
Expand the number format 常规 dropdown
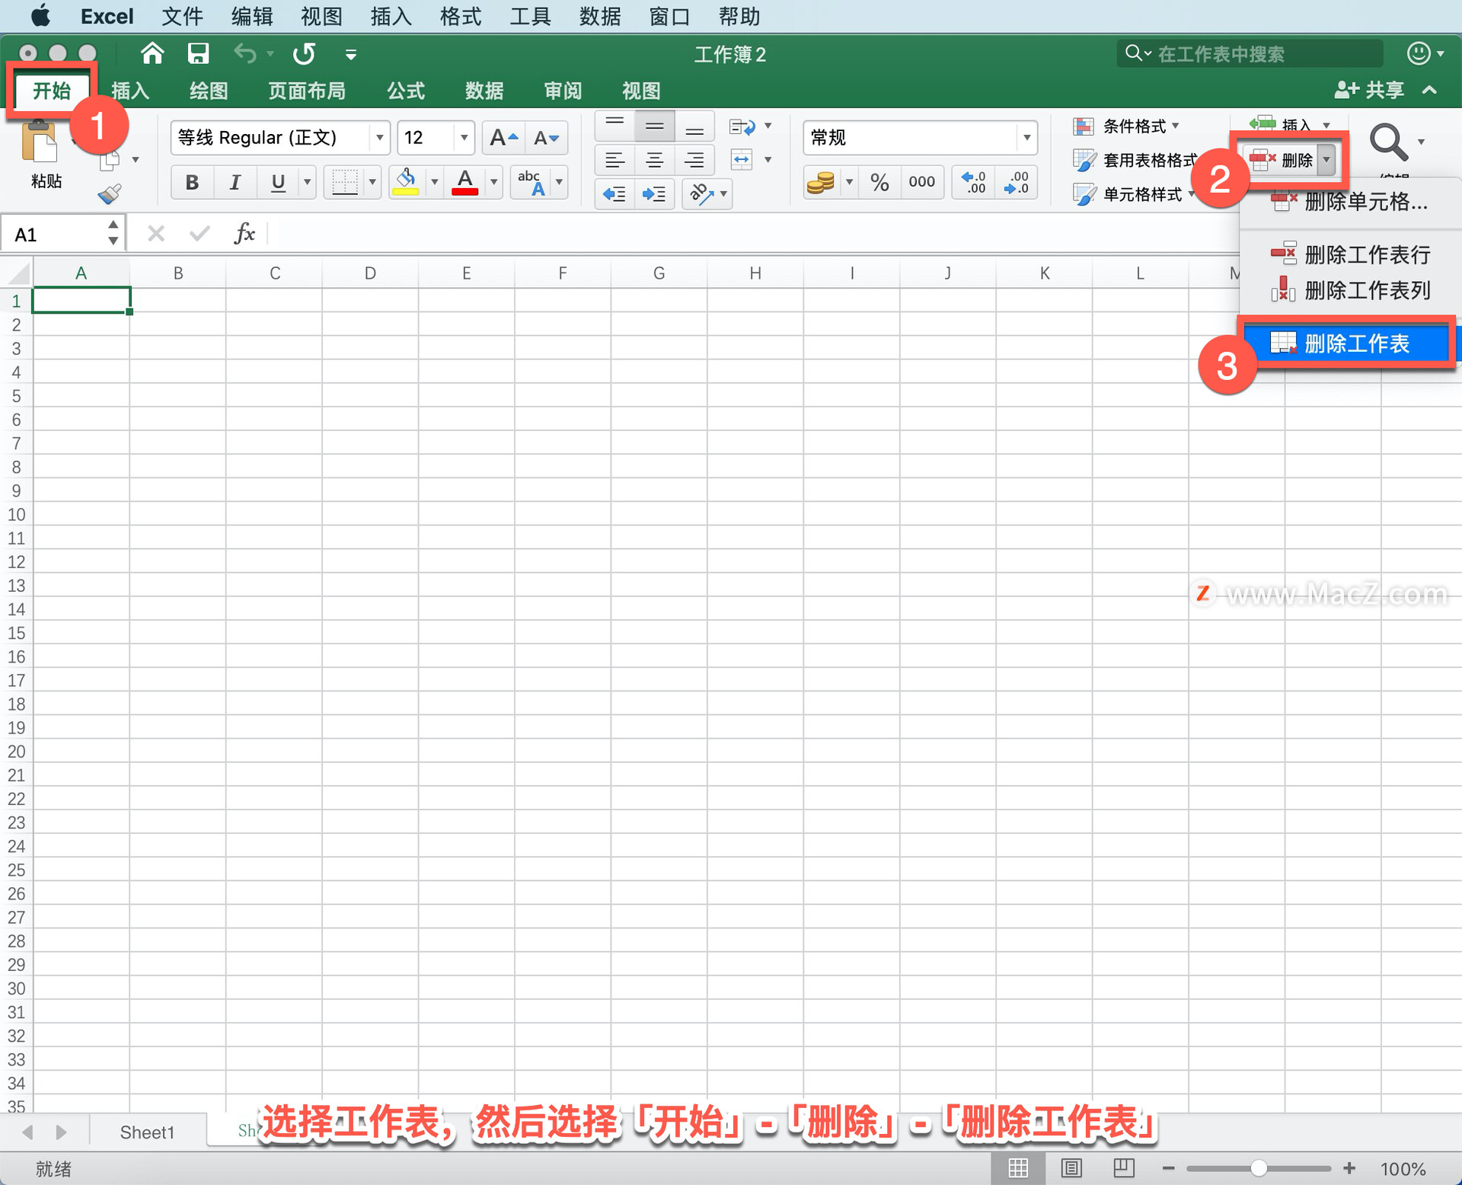pyautogui.click(x=1026, y=138)
